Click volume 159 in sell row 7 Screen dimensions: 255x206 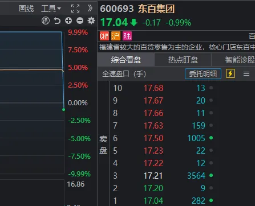click(199, 126)
